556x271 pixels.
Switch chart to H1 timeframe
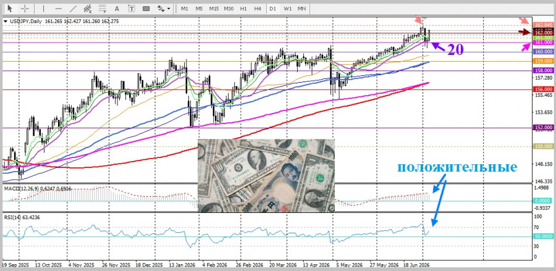pyautogui.click(x=243, y=9)
